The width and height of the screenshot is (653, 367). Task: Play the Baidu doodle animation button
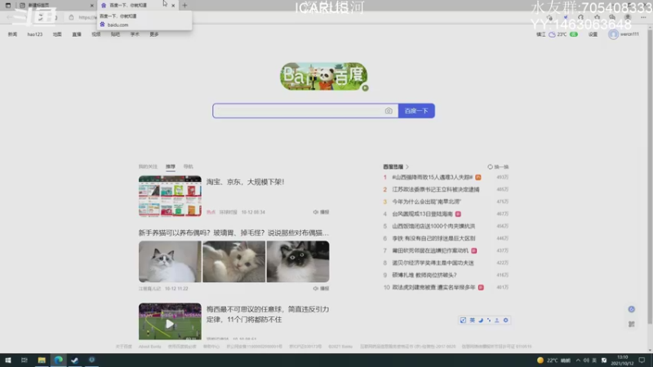pyautogui.click(x=365, y=88)
